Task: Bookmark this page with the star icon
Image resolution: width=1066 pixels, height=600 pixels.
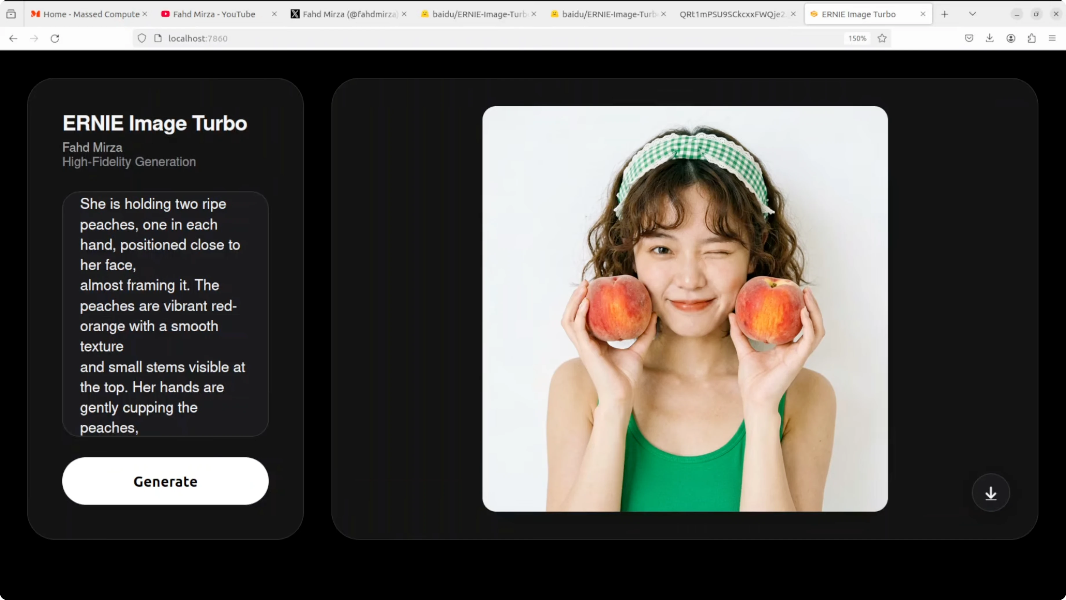Action: 882,39
